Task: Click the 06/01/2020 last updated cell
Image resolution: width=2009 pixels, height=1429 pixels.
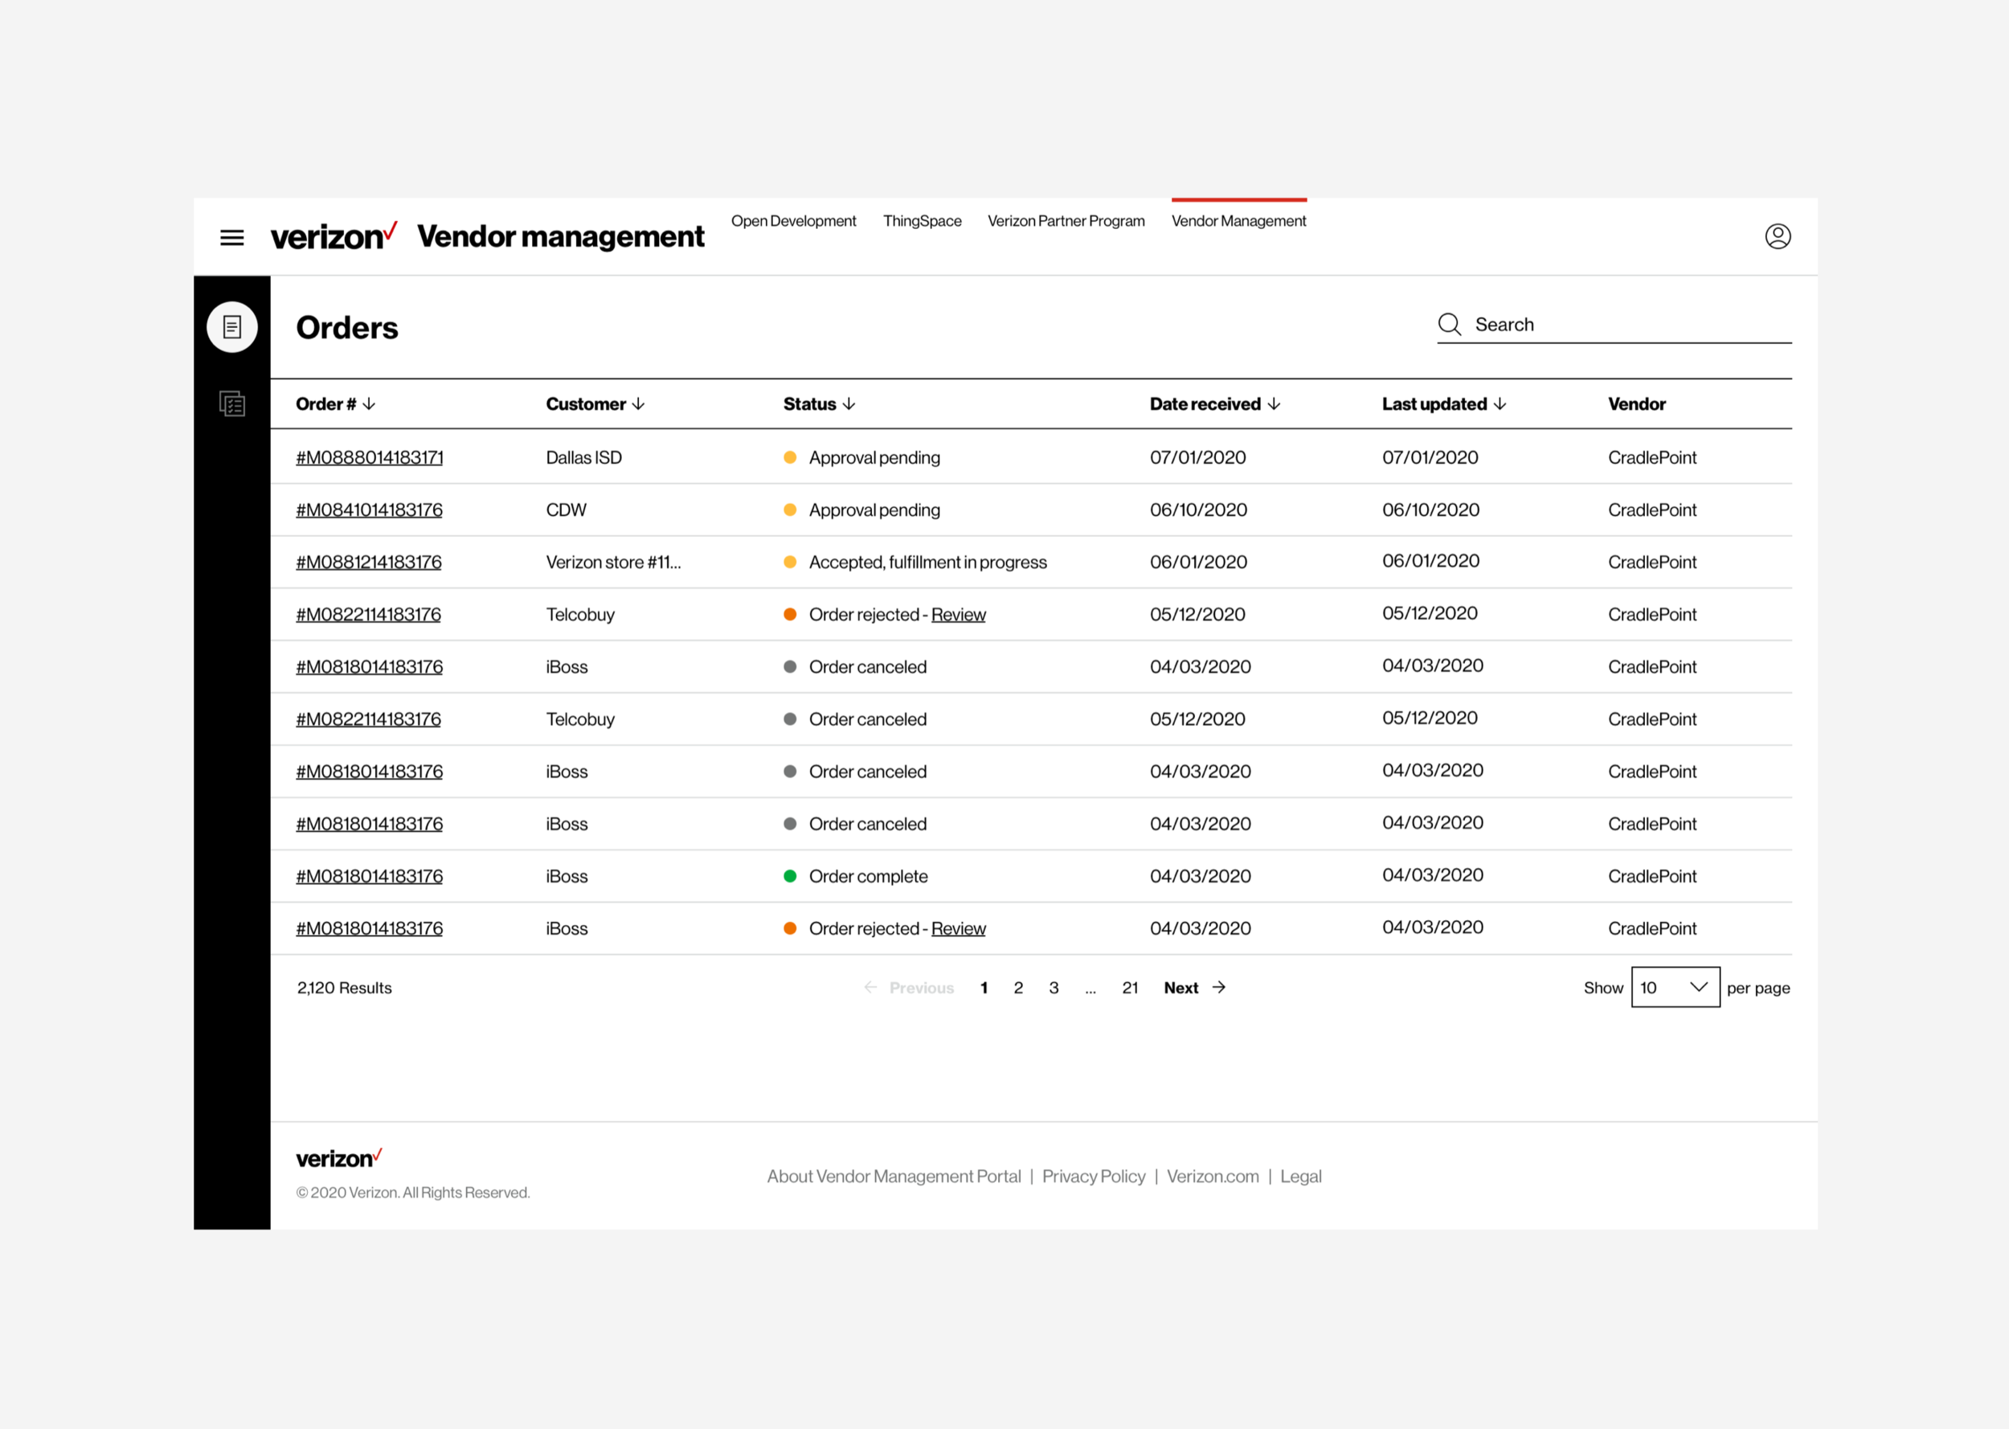Action: [x=1430, y=561]
